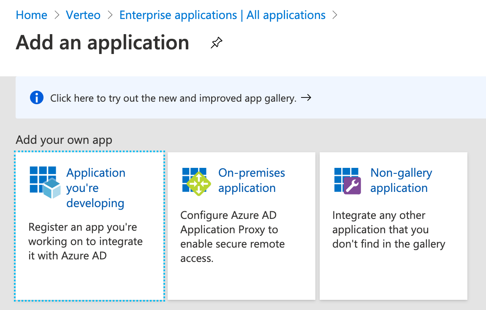Click the Non-gallery application wrench icon
This screenshot has width=486, height=310.
pos(348,181)
